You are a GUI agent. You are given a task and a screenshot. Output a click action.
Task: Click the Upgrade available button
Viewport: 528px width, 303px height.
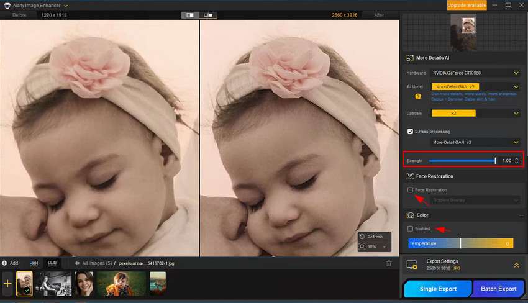pyautogui.click(x=467, y=5)
